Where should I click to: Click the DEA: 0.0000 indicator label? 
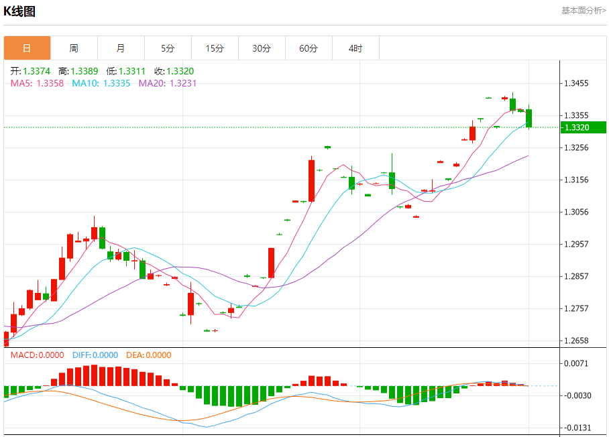click(149, 355)
